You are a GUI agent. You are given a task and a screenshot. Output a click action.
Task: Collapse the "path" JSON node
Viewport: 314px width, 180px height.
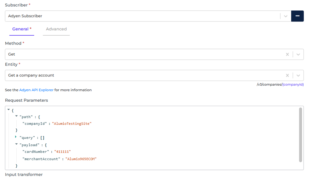click(x=16, y=116)
